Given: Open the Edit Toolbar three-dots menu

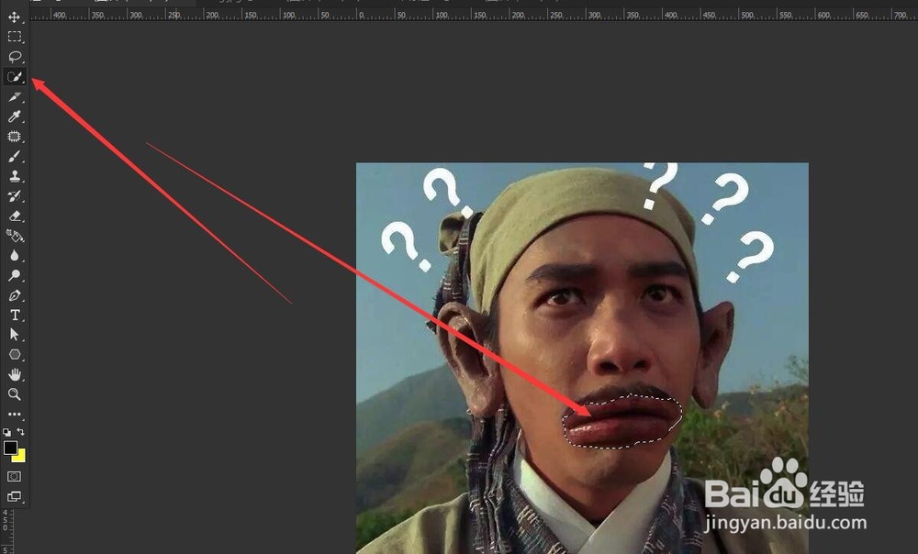Looking at the screenshot, I should [x=14, y=415].
